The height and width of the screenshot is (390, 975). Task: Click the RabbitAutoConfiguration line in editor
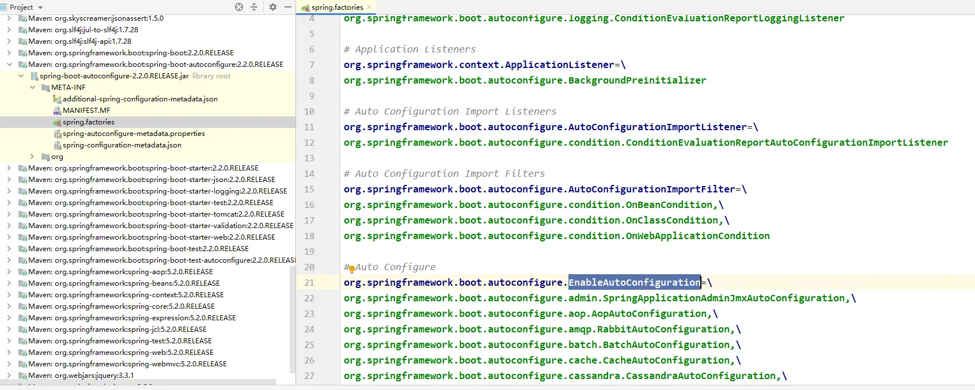[542, 329]
